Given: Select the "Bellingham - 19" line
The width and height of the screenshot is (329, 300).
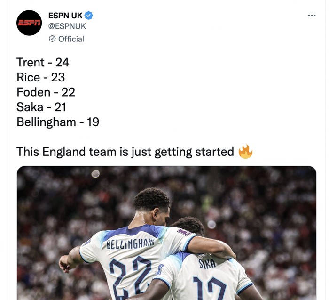Looking at the screenshot, I should [58, 122].
